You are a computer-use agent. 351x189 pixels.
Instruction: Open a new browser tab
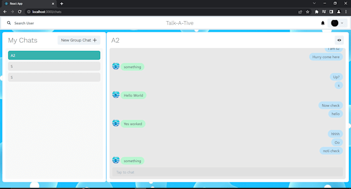[x=61, y=4]
